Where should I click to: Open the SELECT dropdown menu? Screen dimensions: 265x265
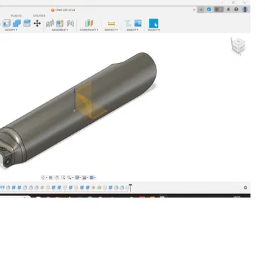pos(154,30)
